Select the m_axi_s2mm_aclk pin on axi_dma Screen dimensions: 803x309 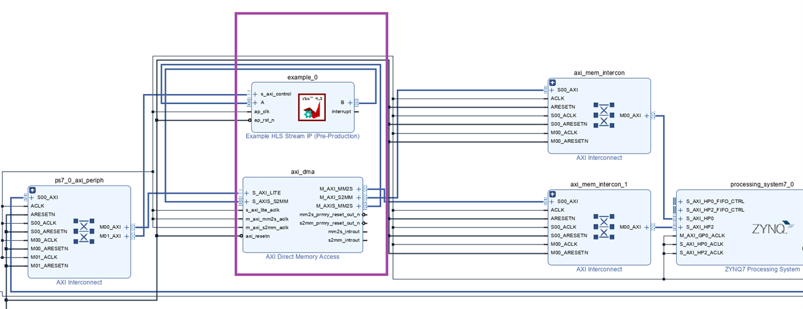(267, 227)
